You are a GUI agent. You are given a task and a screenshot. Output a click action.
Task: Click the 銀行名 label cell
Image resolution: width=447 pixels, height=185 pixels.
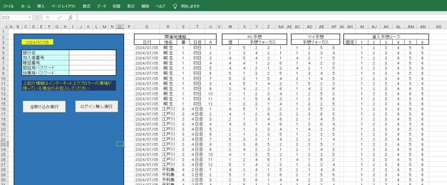pos(45,53)
